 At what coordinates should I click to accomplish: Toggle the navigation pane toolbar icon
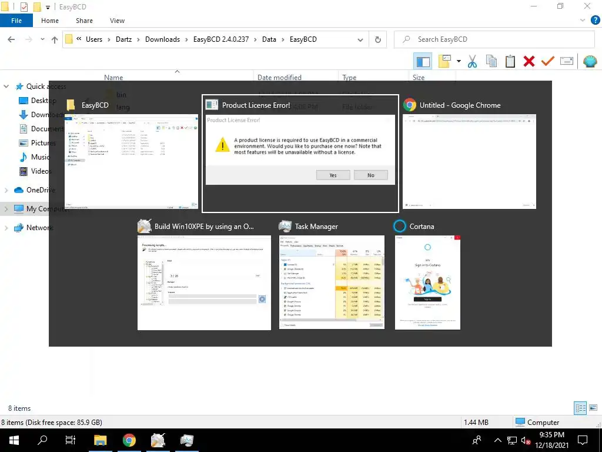[x=423, y=61]
